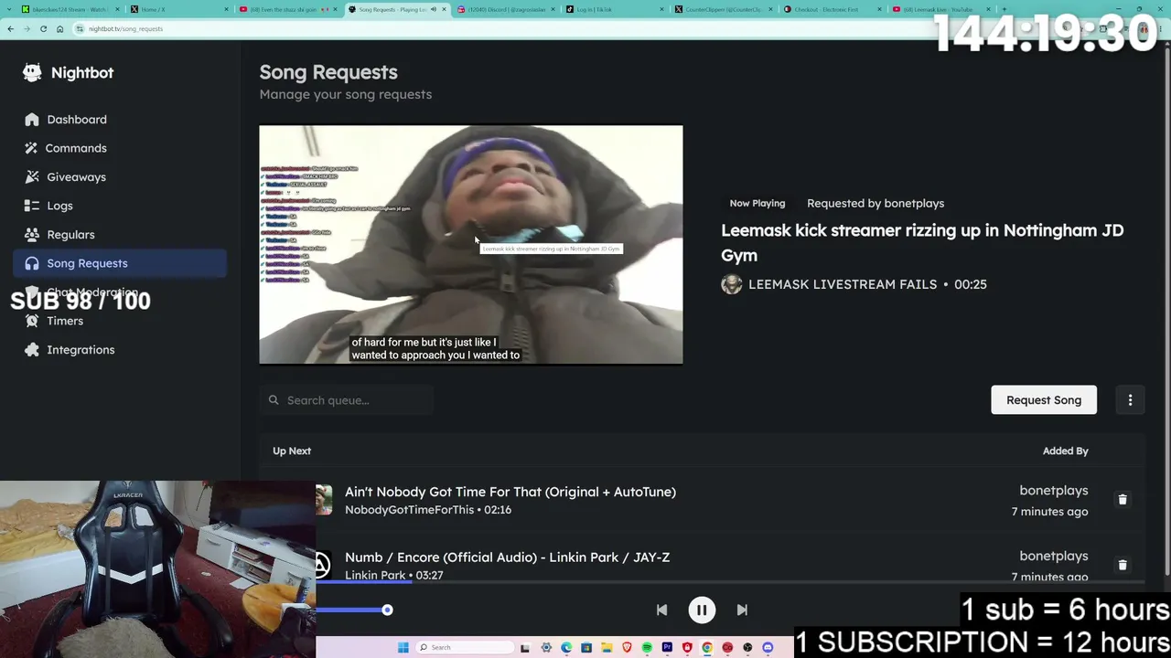Screen dimensions: 1171x658
Task: Click the Nightbot logo icon
Action: coord(32,72)
